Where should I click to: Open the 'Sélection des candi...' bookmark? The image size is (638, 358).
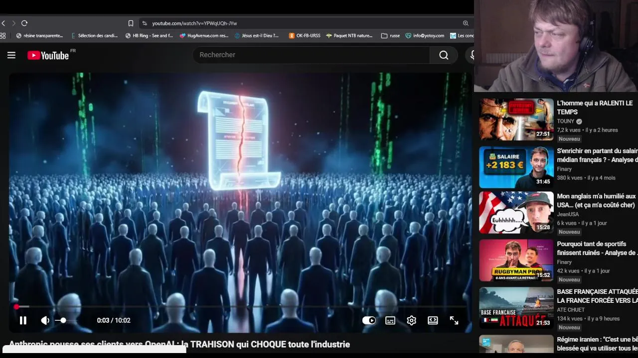tap(95, 36)
